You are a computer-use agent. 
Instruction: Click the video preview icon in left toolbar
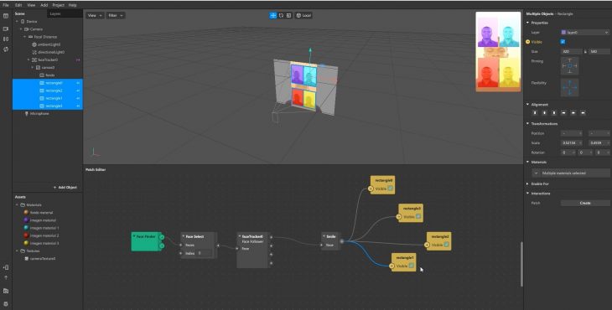[x=6, y=28]
